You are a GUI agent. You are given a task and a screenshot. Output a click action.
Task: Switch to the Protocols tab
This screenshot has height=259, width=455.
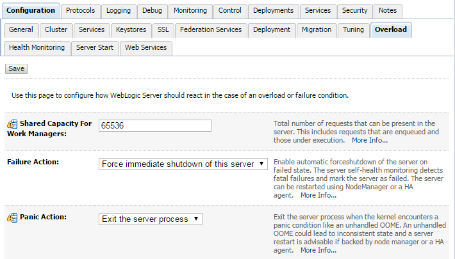coord(80,11)
